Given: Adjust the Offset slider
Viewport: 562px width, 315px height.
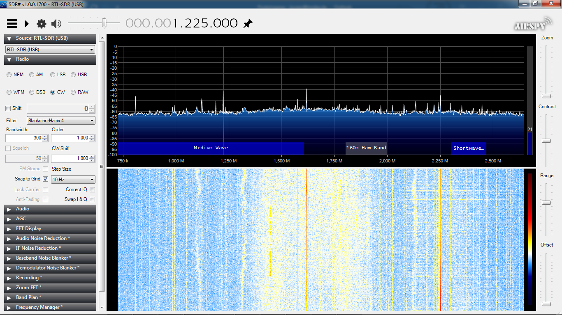Looking at the screenshot, I should [546, 304].
